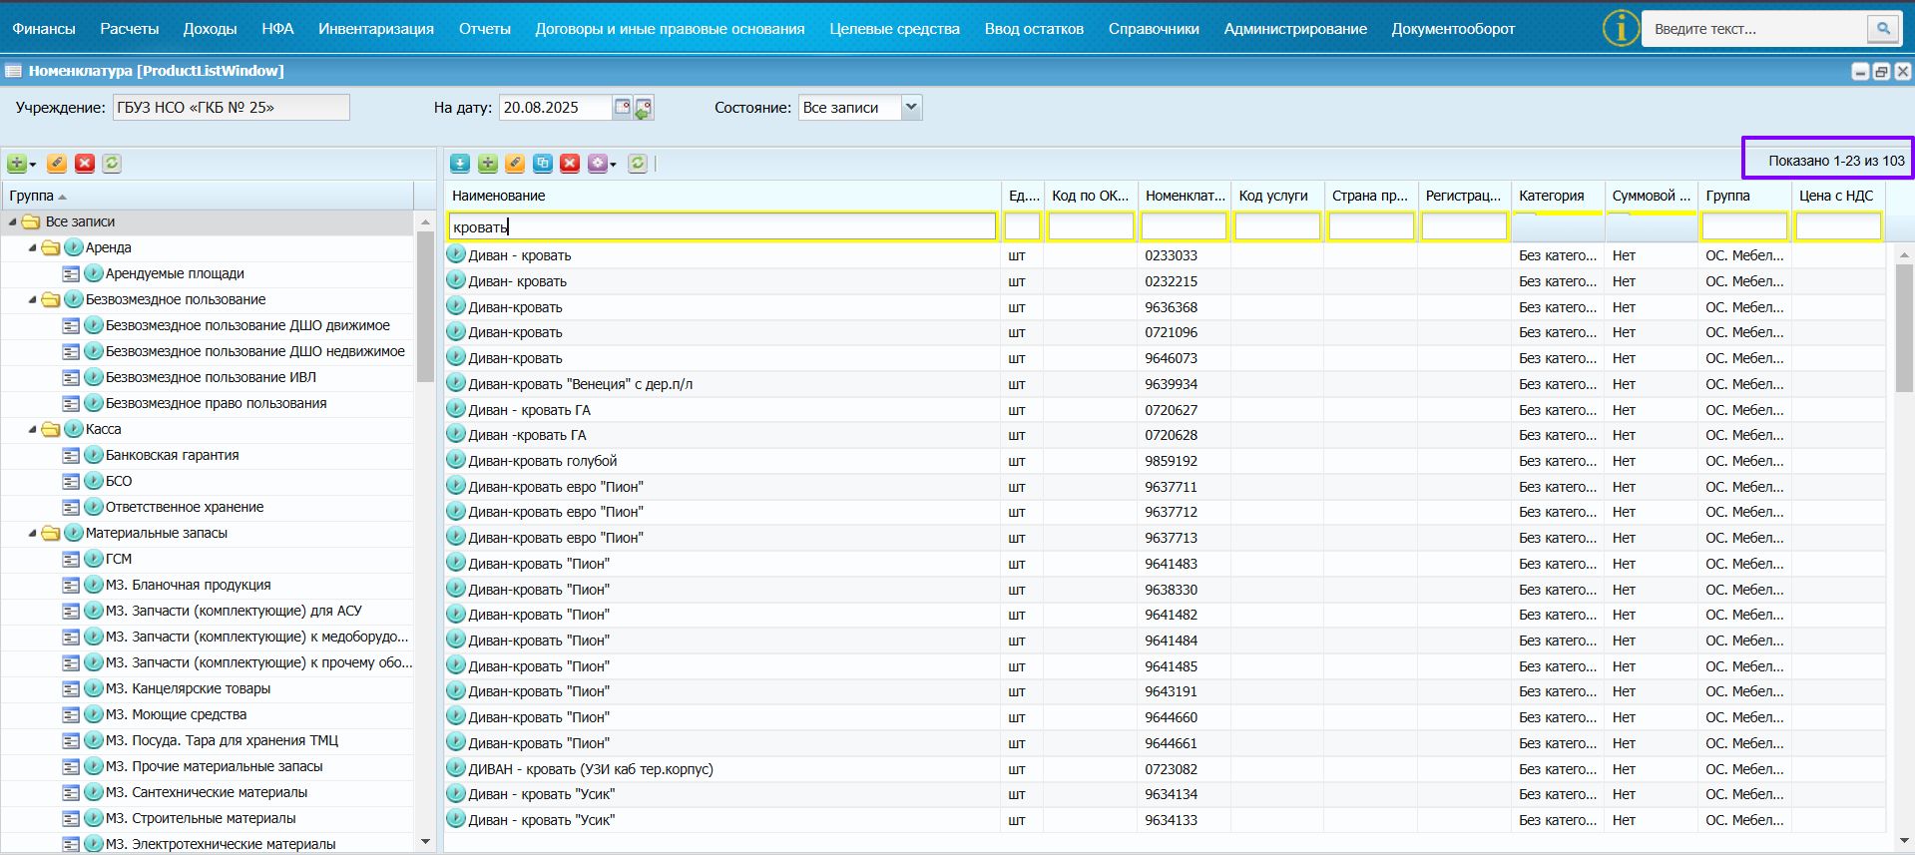Viewport: 1915px width, 855px height.
Task: Sort by Цена с НДС column header
Action: (x=1838, y=196)
